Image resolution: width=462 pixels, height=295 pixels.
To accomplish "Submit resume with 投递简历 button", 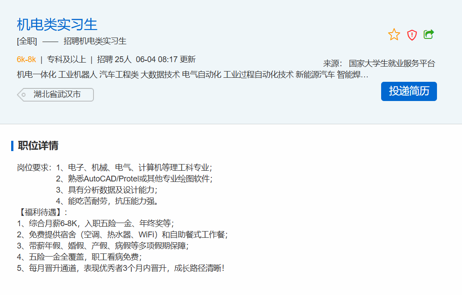I will click(409, 91).
